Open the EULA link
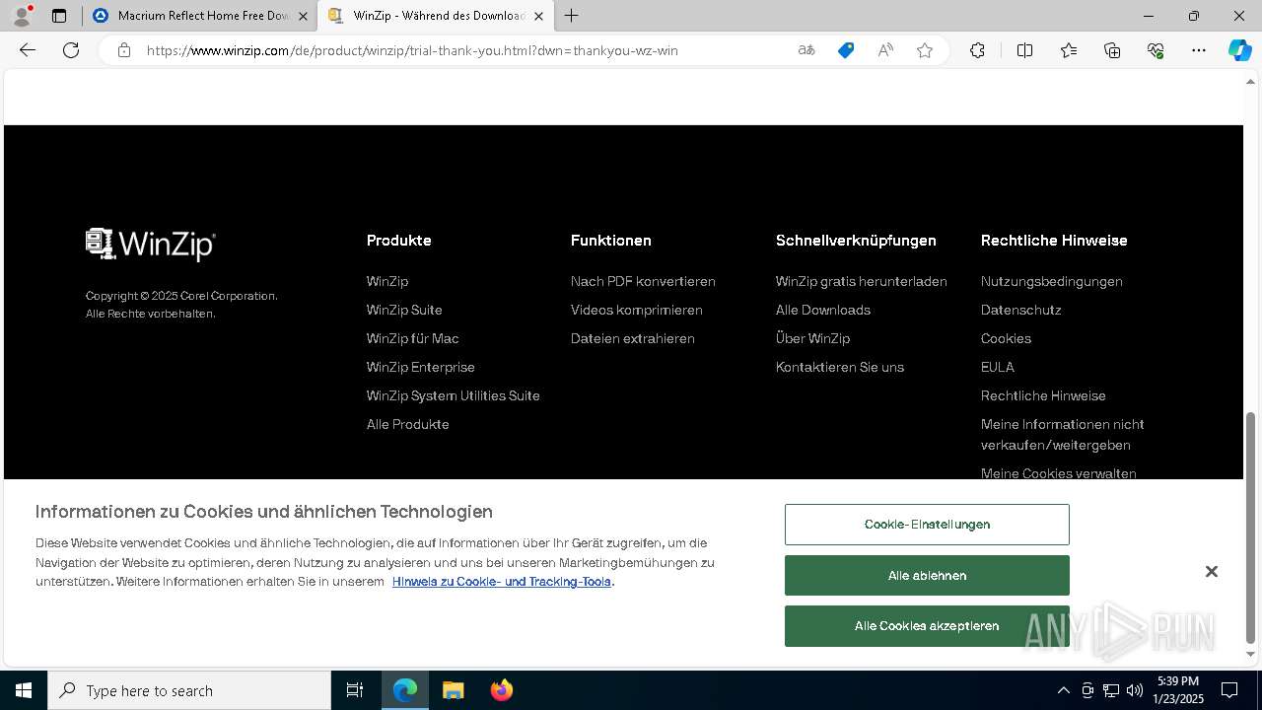 (x=997, y=367)
